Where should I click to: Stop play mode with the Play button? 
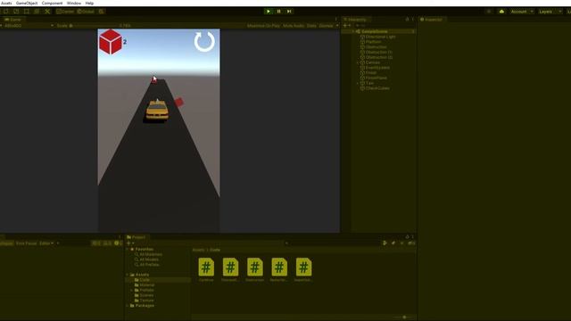pyautogui.click(x=269, y=12)
